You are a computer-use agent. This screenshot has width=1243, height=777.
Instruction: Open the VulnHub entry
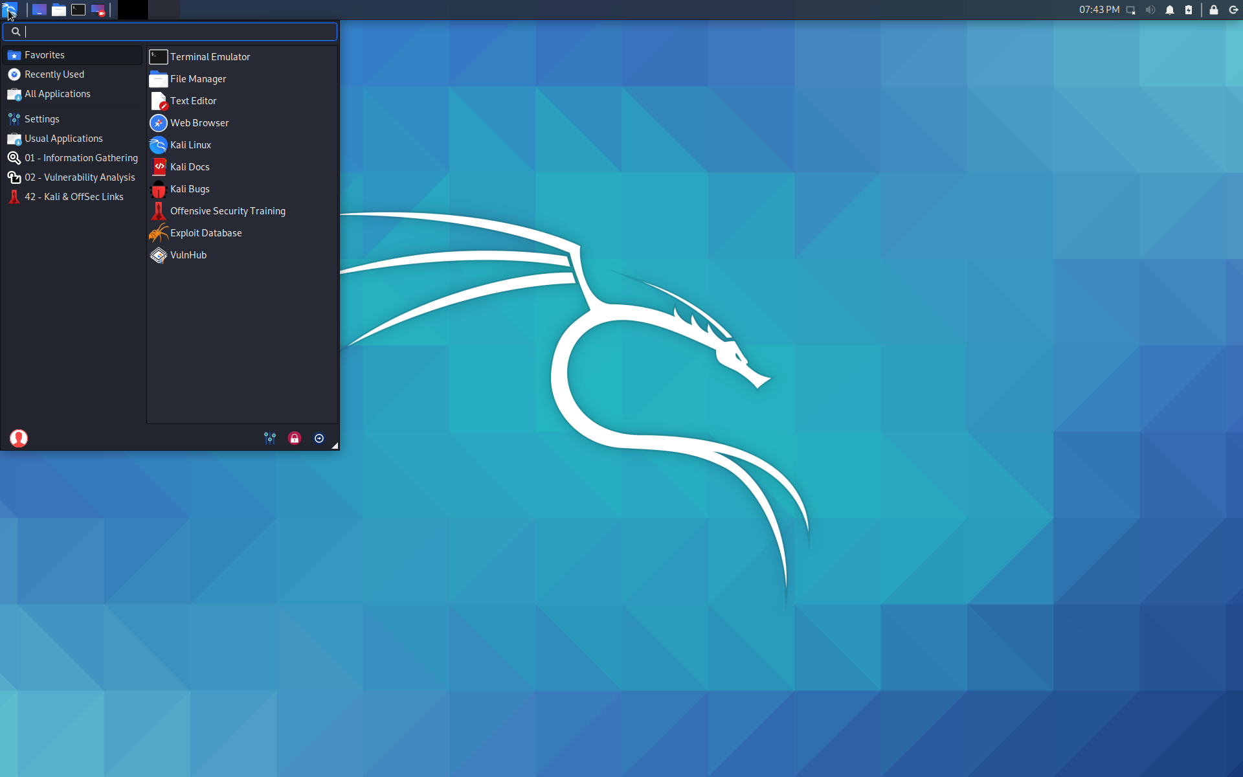pyautogui.click(x=242, y=255)
